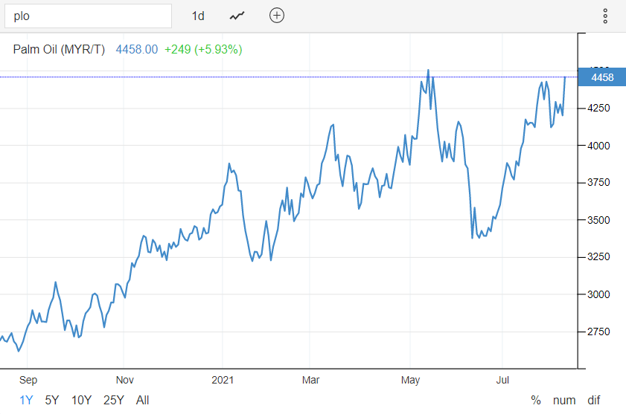626x414 pixels.
Task: Toggle the % percent display mode
Action: tap(535, 400)
